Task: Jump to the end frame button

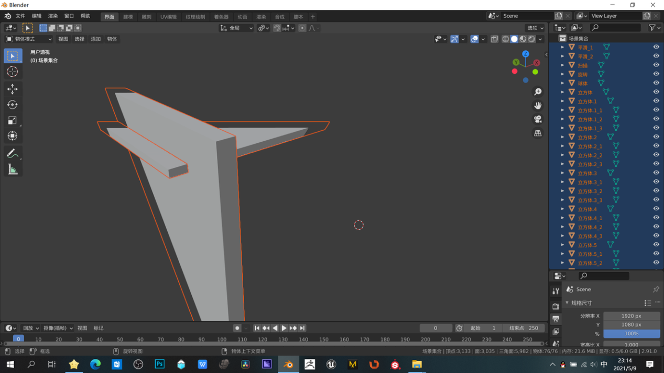Action: (x=302, y=328)
